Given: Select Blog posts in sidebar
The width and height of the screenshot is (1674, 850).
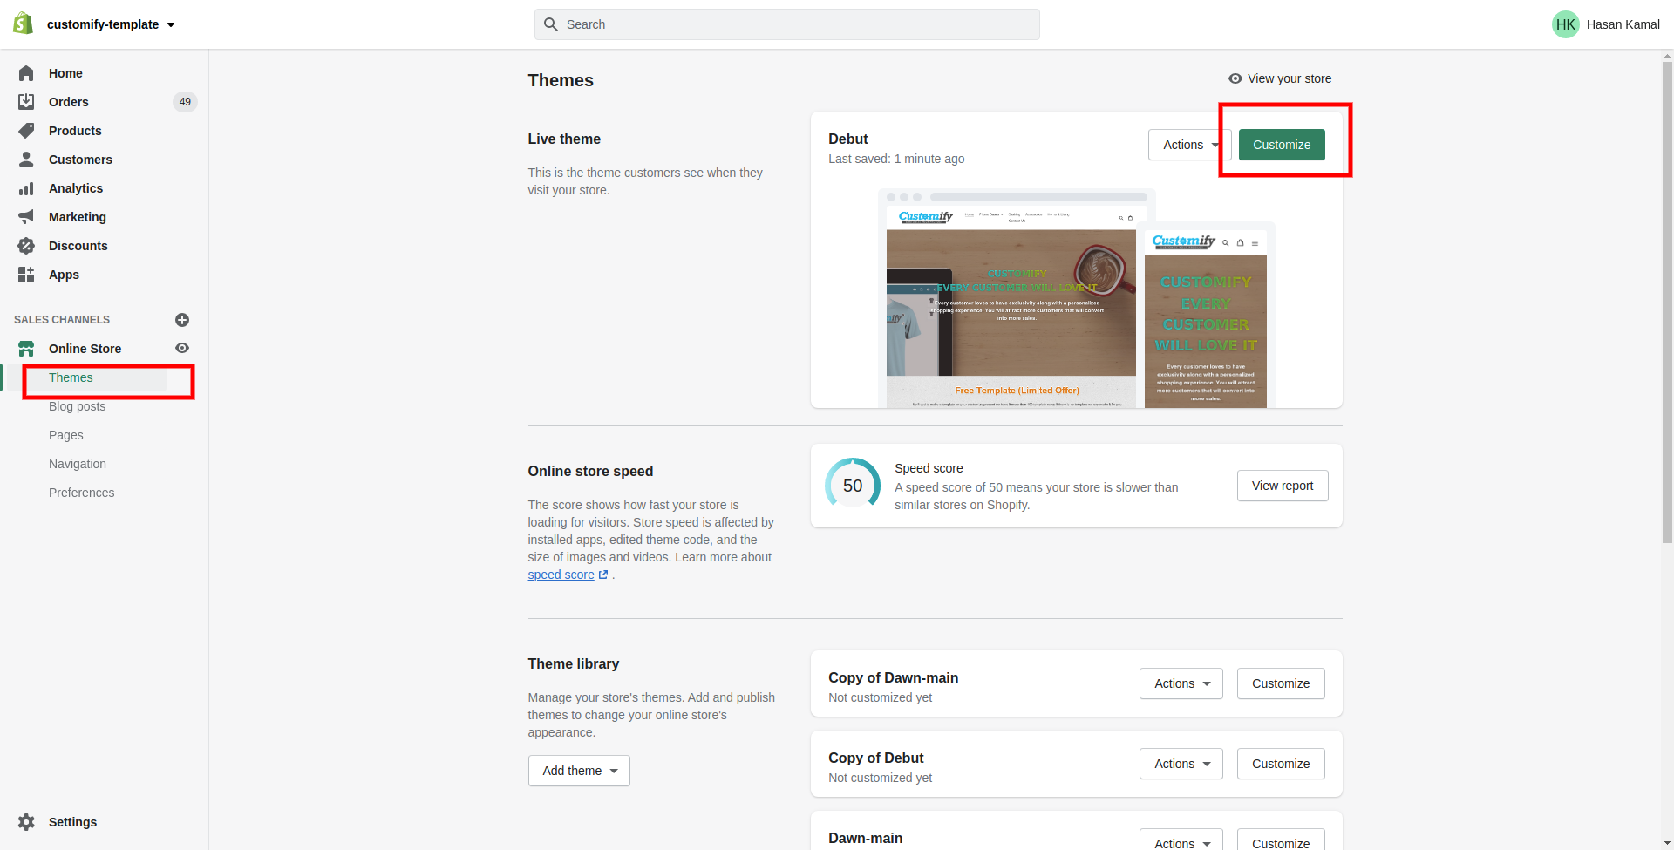Looking at the screenshot, I should click(77, 406).
